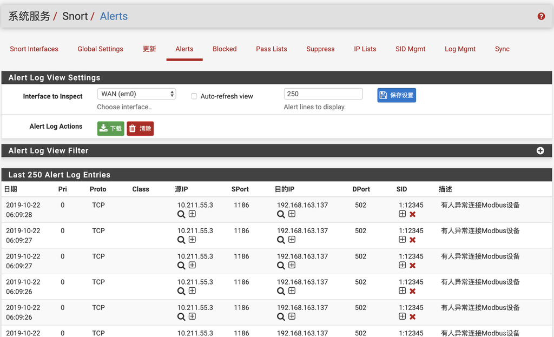Switch to the Blocked tab
Viewport: 554px width, 337px height.
[225, 49]
